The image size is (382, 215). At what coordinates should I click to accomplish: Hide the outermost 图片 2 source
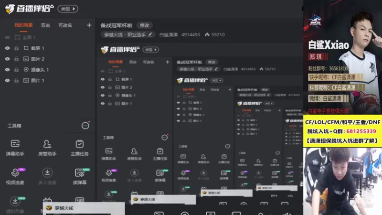(x=7, y=59)
